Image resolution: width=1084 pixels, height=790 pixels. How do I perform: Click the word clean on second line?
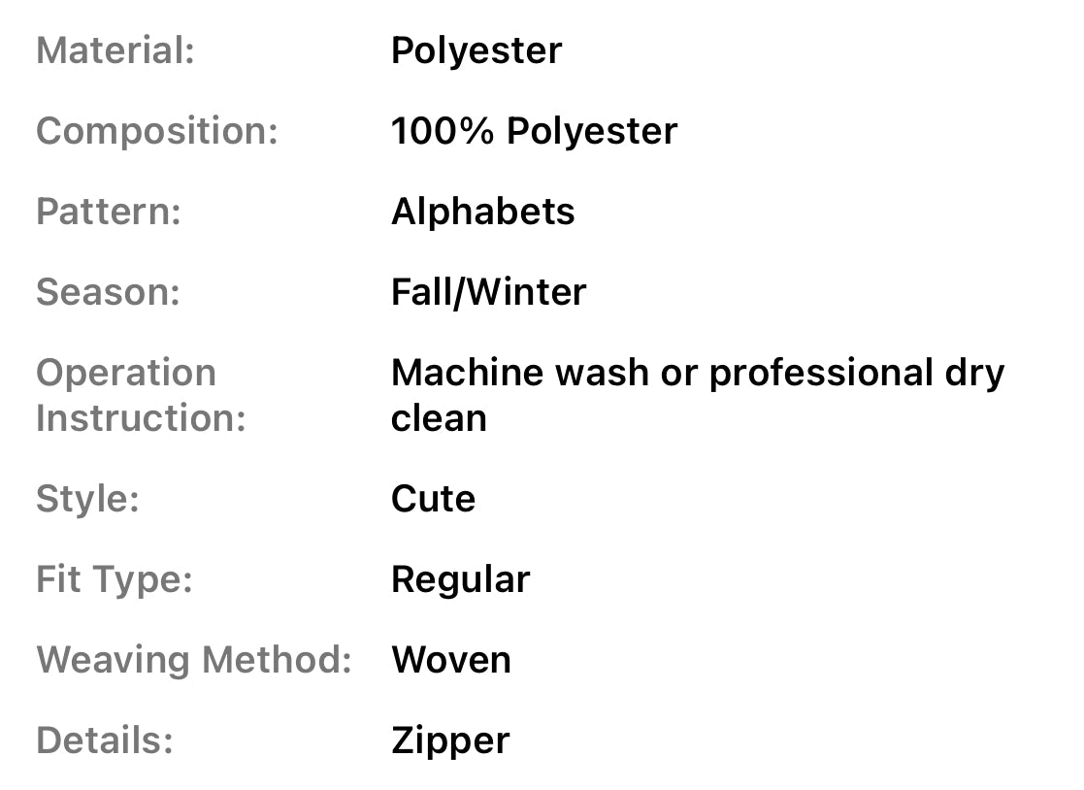[439, 418]
